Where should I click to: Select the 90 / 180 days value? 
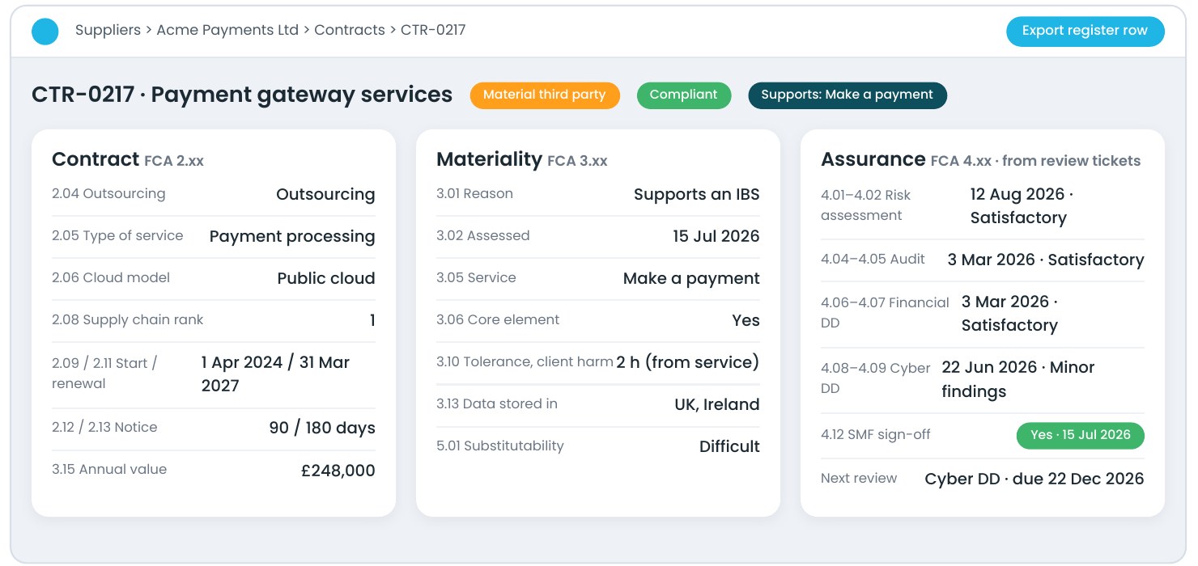click(322, 428)
